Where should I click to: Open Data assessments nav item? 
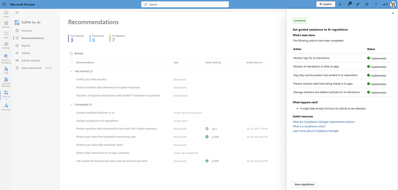(32, 68)
